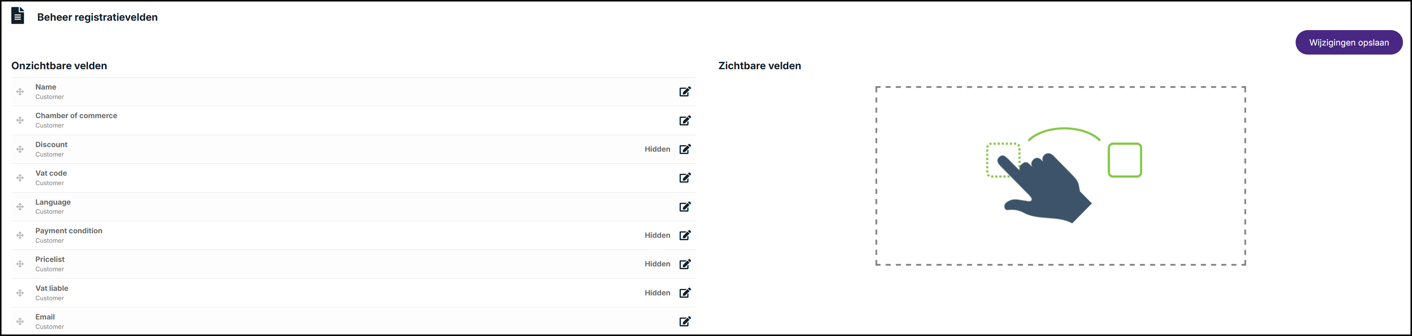
Task: Click the drag handle beside Name
Action: (x=20, y=91)
